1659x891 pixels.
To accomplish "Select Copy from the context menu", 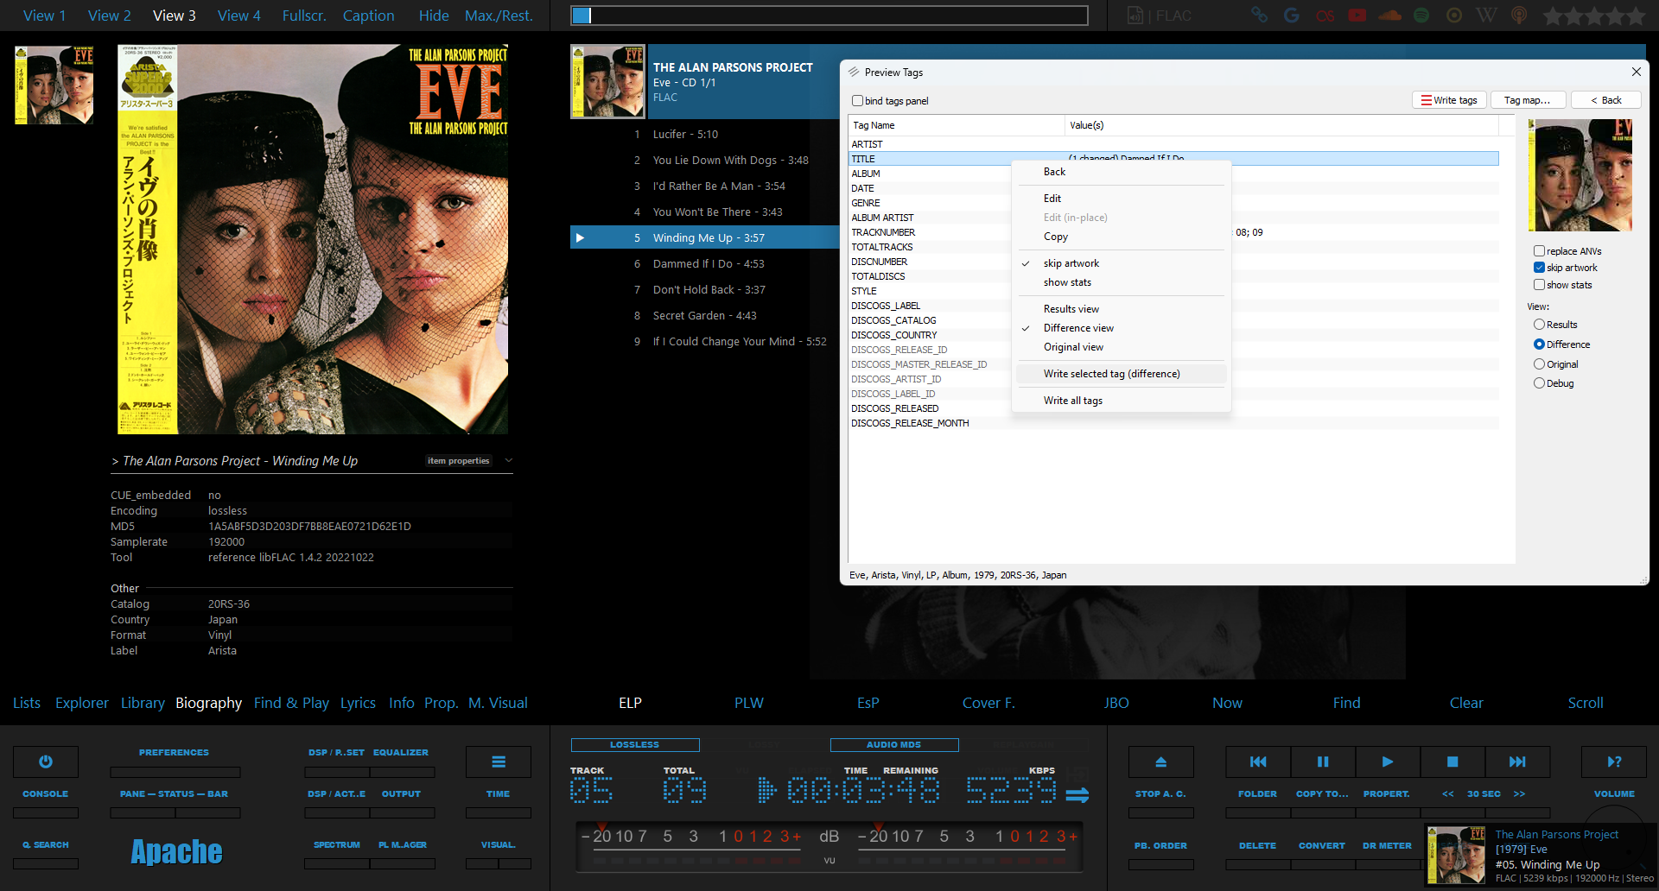I will pyautogui.click(x=1122, y=237).
